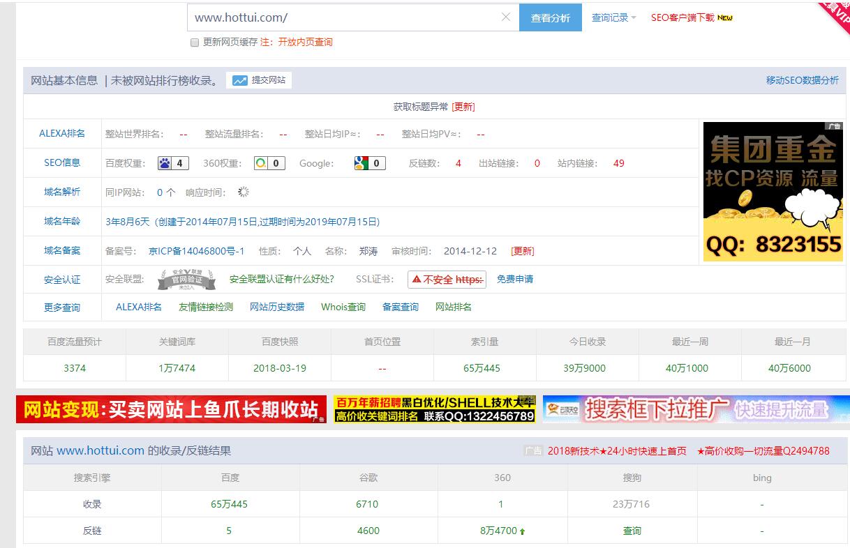Click the 京ICP备14046800号-1 record link

(196, 251)
